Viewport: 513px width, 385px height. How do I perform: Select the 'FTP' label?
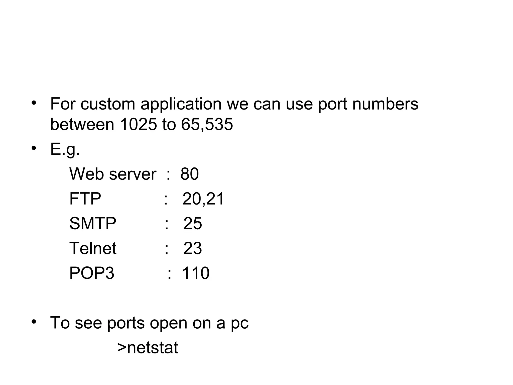85,199
